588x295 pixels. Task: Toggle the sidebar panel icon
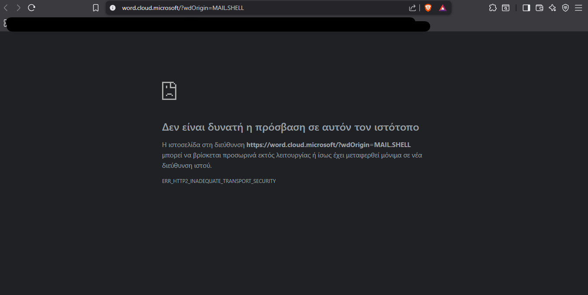point(526,8)
